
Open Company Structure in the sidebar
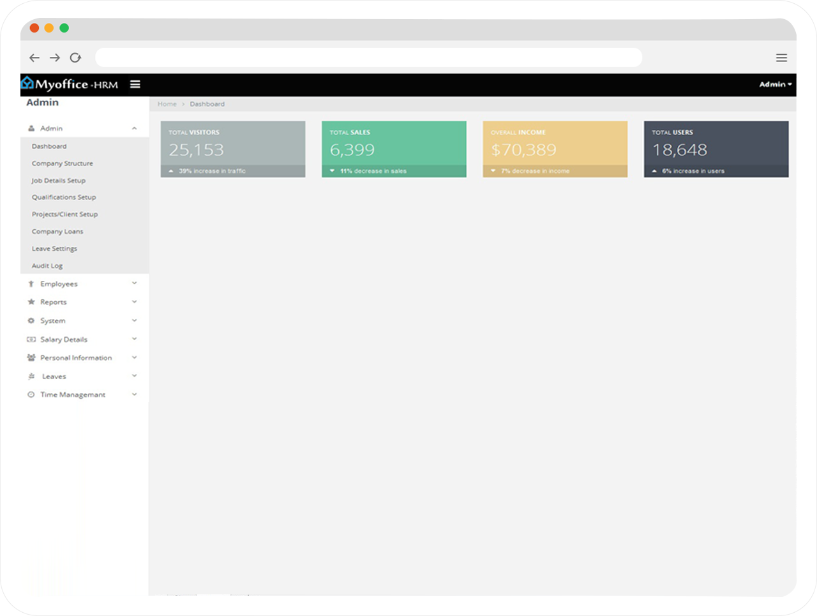(63, 163)
